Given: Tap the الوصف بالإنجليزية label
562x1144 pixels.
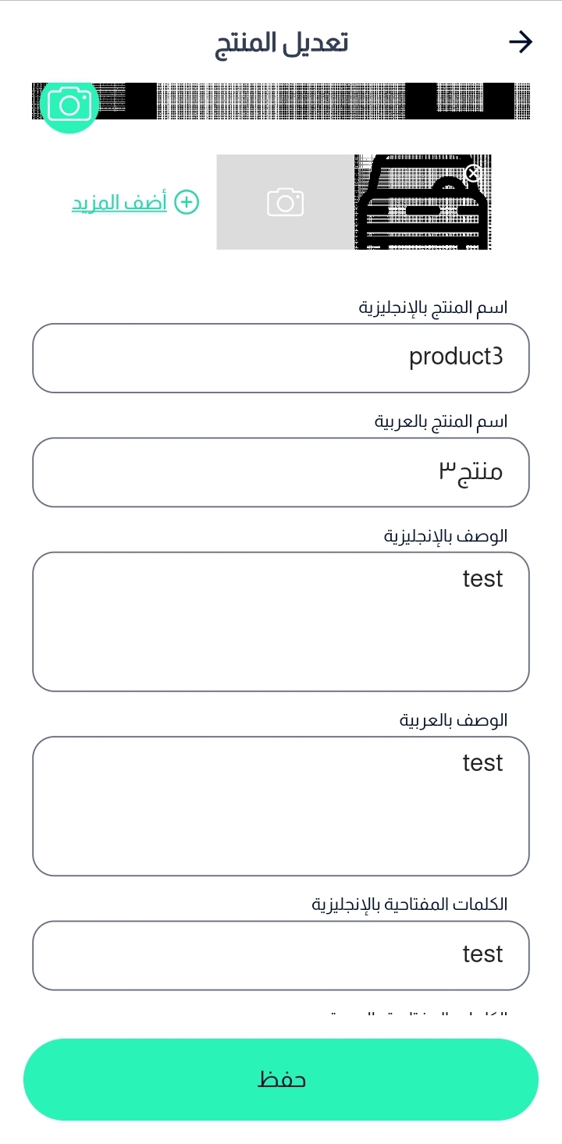Looking at the screenshot, I should [446, 536].
